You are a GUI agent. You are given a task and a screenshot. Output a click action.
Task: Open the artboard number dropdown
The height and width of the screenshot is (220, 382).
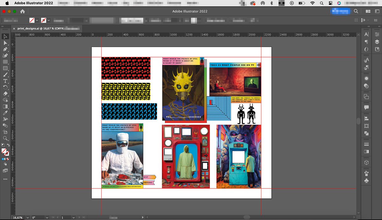point(74,217)
